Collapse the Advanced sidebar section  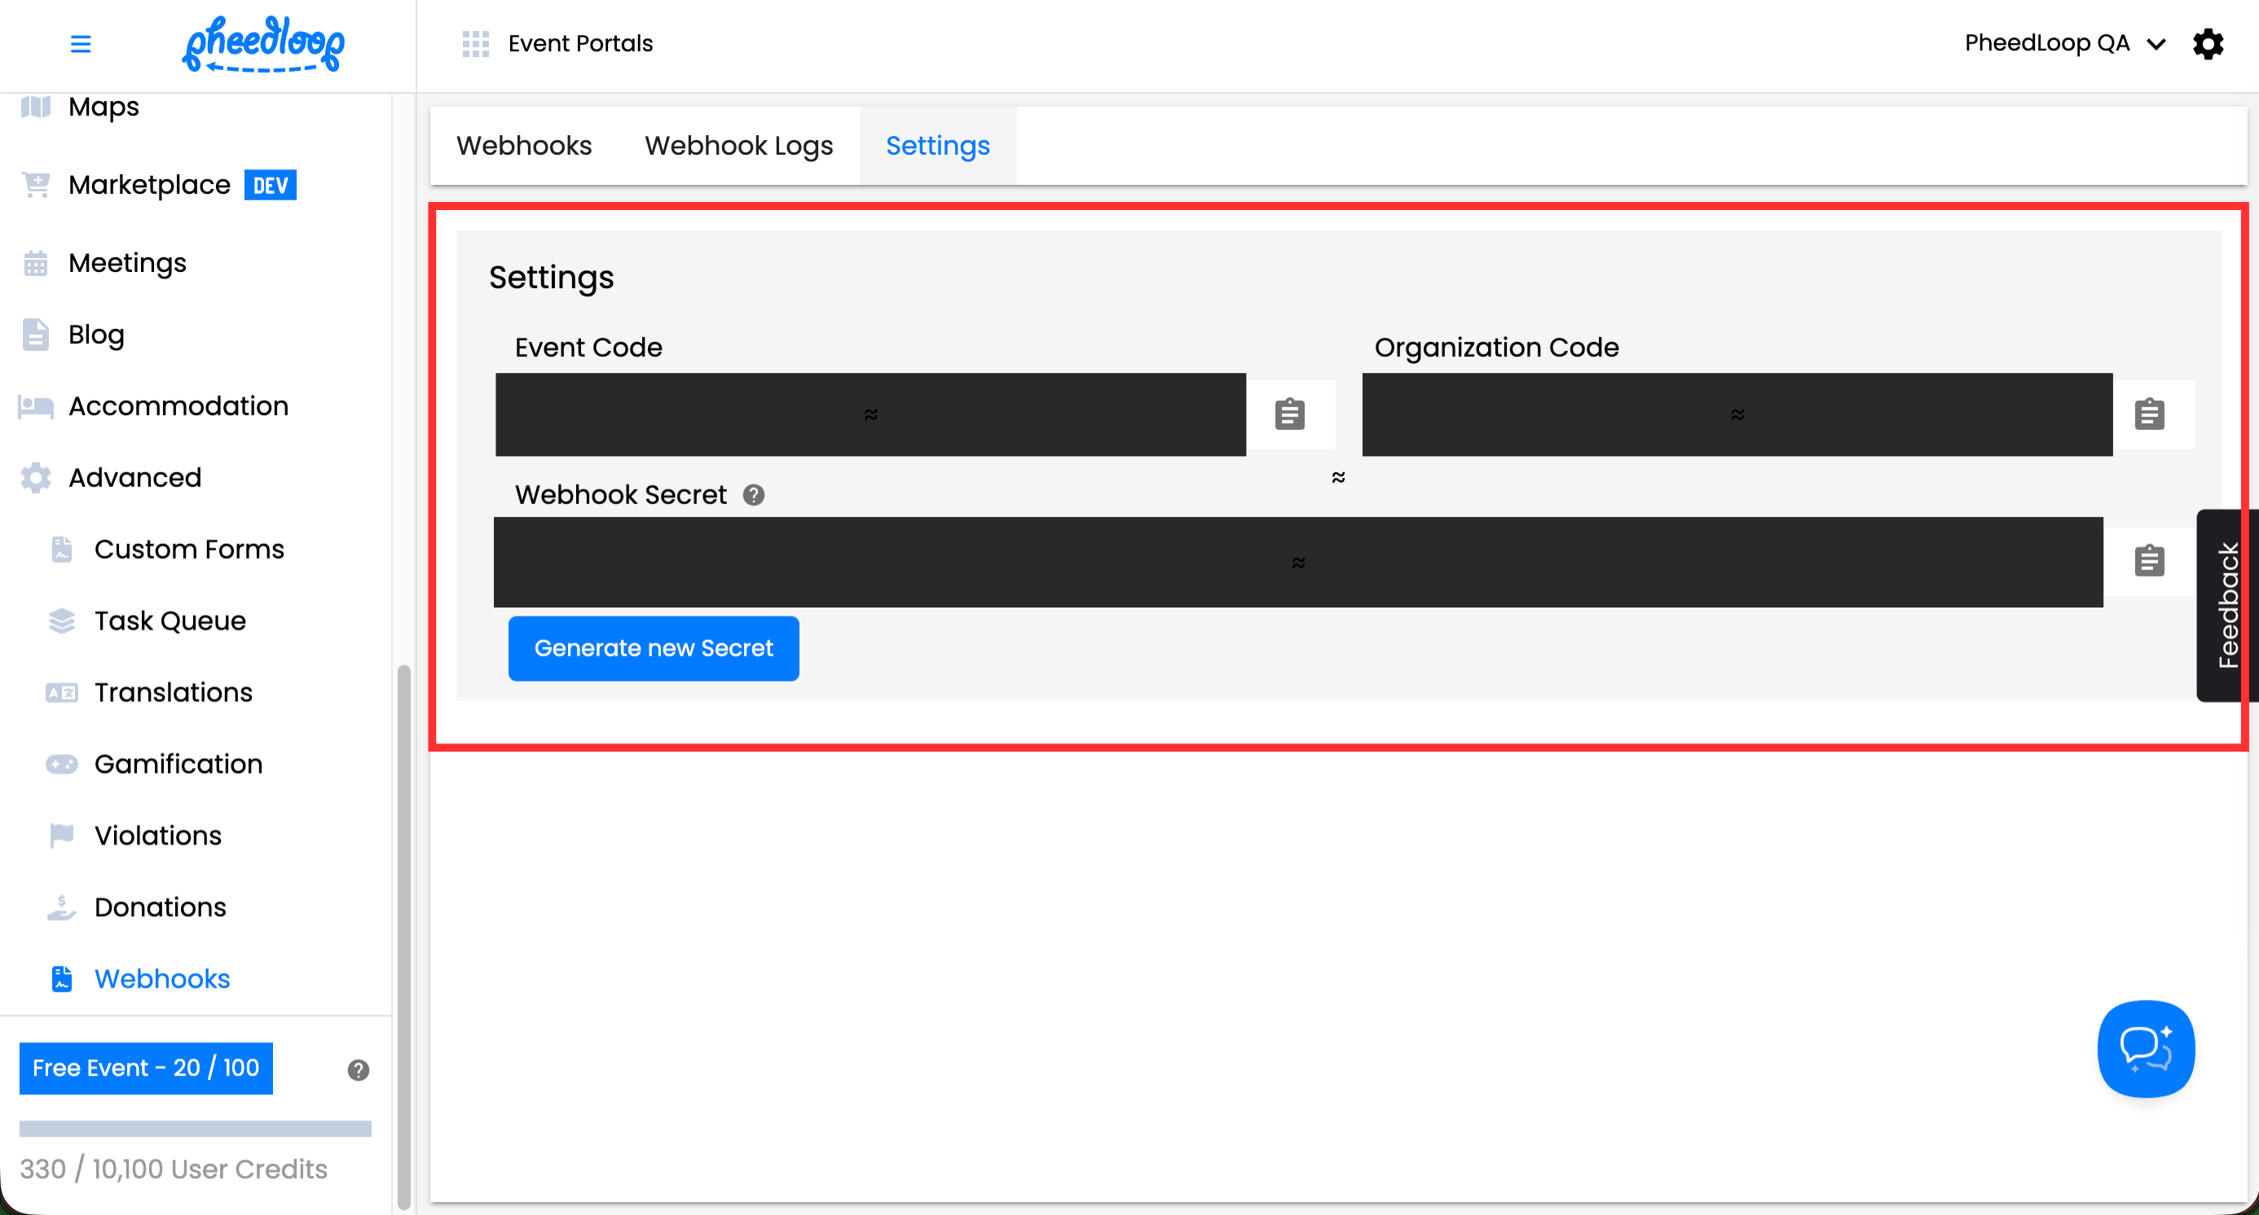[135, 477]
